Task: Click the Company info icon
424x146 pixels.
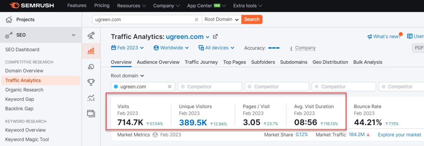Action: (291, 48)
